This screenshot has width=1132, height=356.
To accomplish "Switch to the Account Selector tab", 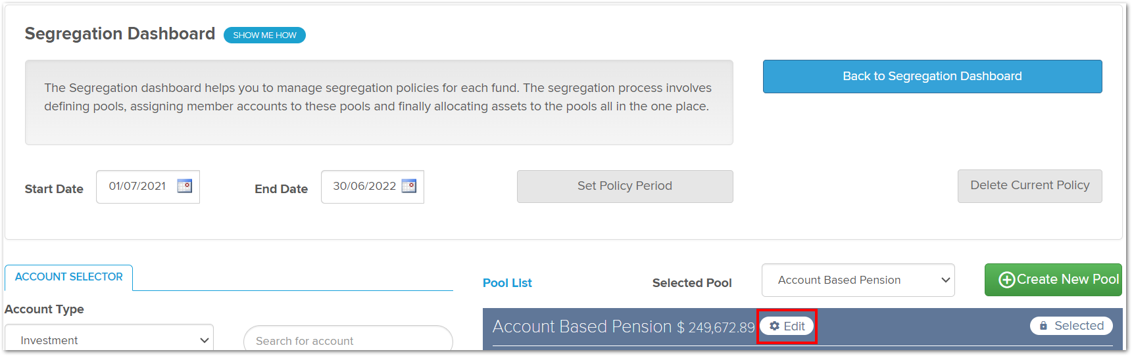I will pos(69,277).
